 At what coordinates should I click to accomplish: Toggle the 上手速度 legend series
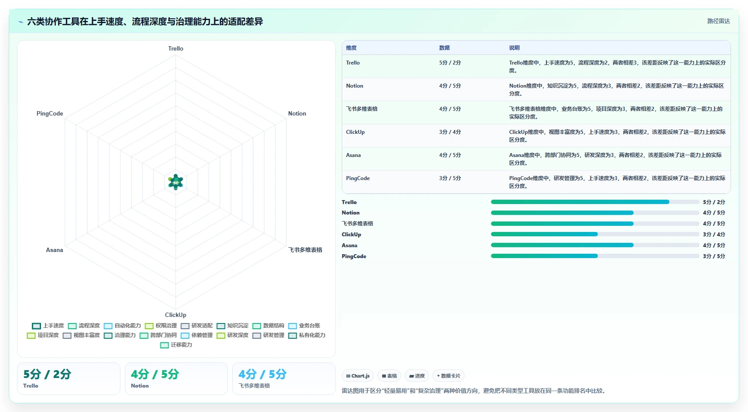48,326
